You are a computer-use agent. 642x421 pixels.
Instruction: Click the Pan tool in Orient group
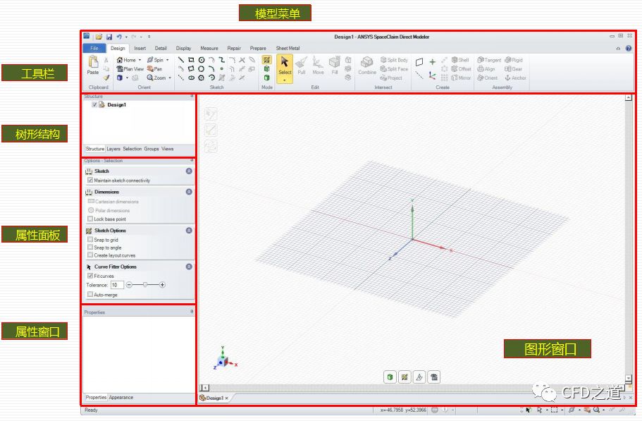[x=154, y=69]
